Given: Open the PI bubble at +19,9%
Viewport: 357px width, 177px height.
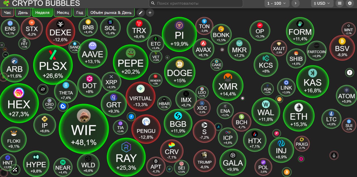Looking at the screenshot, I should 179,34.
